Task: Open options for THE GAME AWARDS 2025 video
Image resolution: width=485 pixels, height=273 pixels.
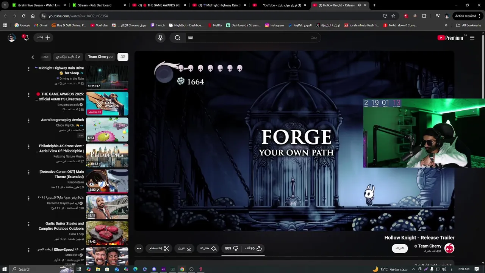Action: (x=28, y=95)
